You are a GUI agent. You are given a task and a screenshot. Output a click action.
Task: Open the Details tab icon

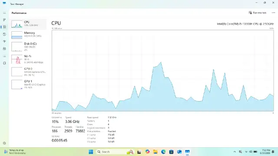4,56
